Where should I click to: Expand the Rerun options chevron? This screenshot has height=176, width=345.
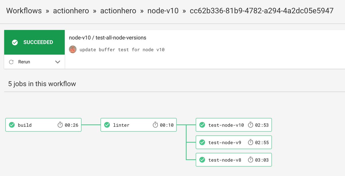(x=57, y=62)
